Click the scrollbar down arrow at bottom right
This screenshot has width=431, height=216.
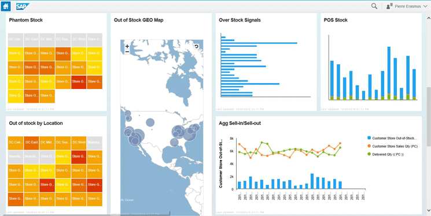pos(429,210)
